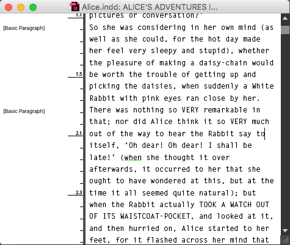290x245 pixels.
Task: Click depth ruler marker 1.5
Action: click(79, 74)
